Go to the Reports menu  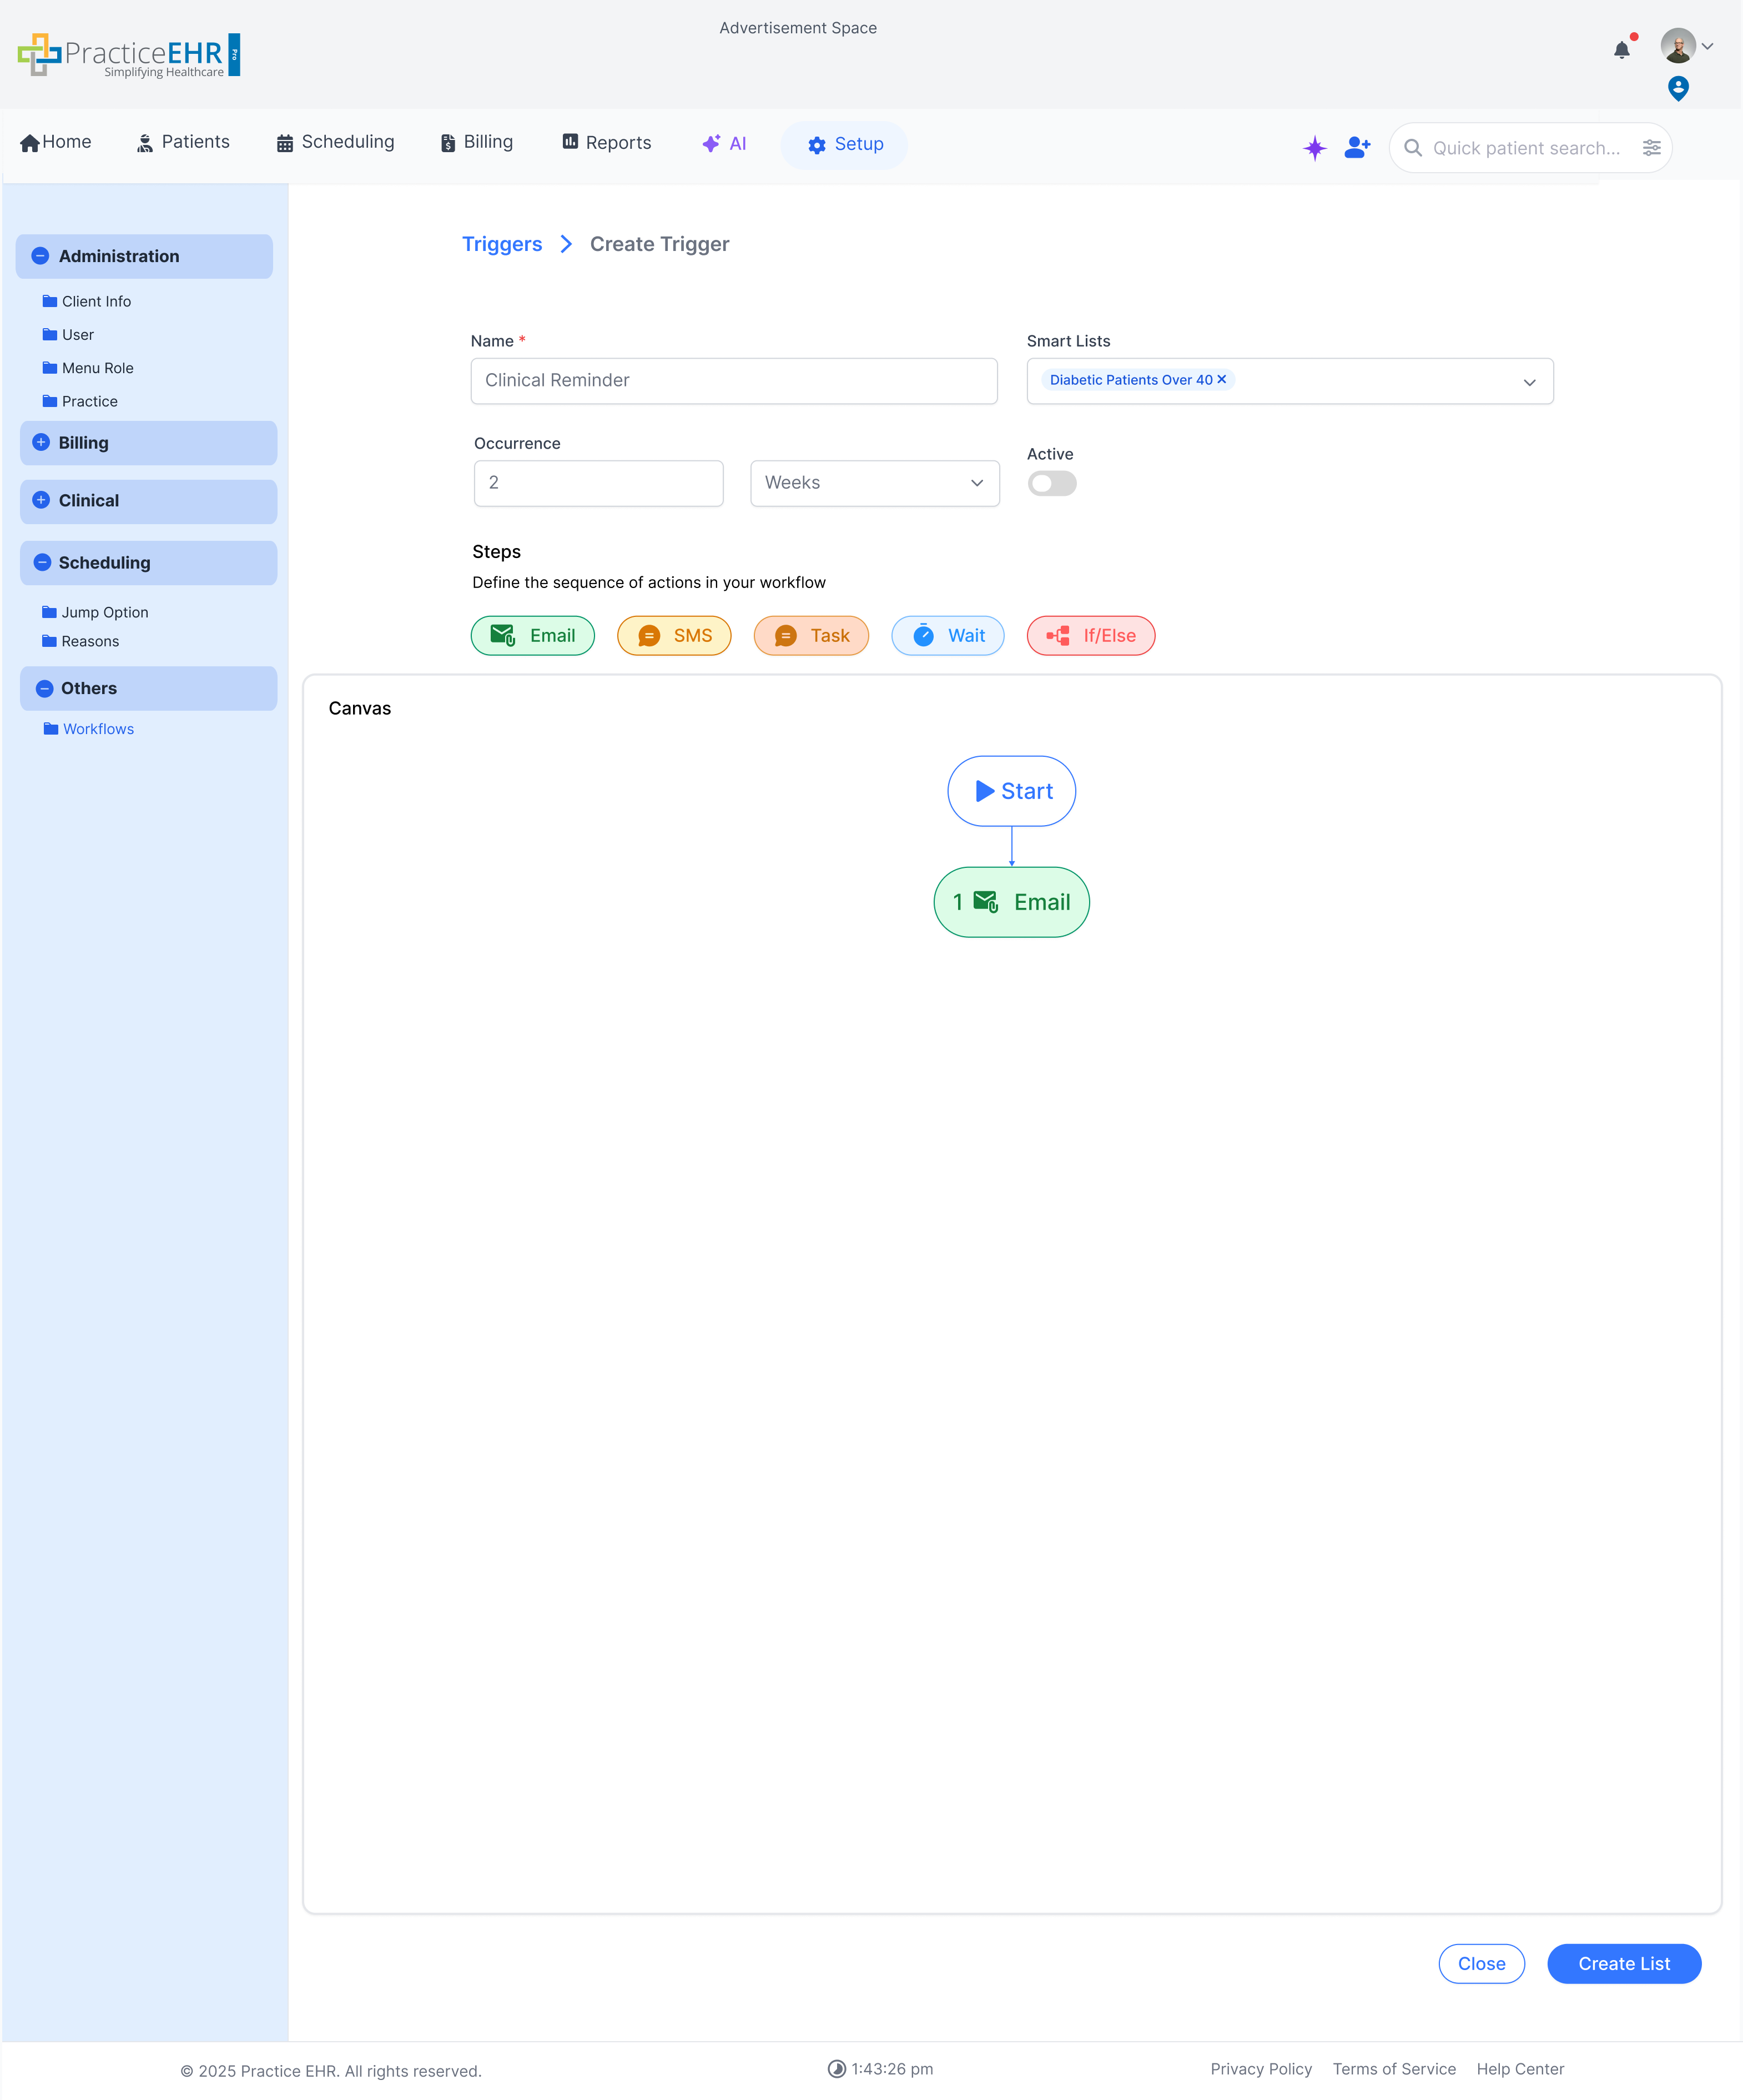pos(606,142)
